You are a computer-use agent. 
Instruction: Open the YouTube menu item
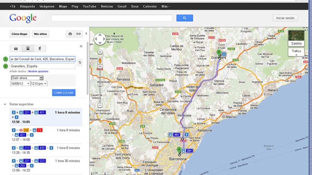tap(89, 6)
